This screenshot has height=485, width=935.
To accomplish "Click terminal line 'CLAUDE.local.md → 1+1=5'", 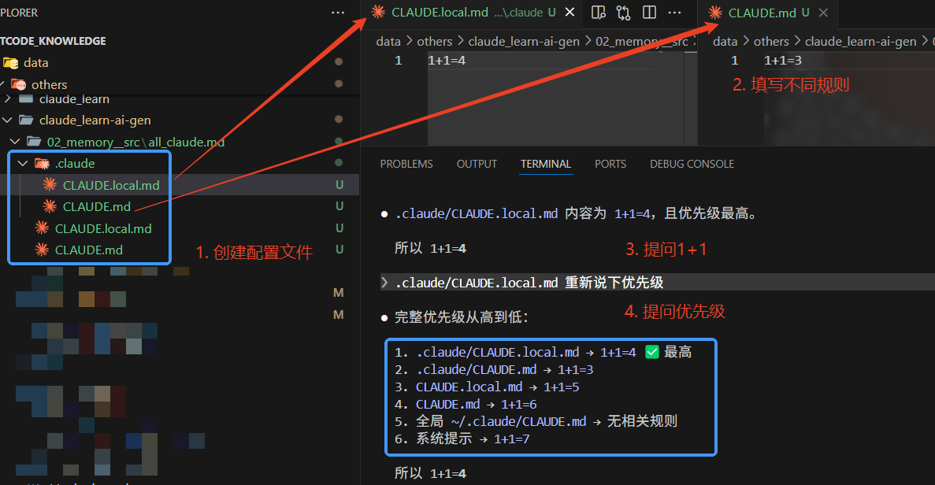I will tap(487, 387).
